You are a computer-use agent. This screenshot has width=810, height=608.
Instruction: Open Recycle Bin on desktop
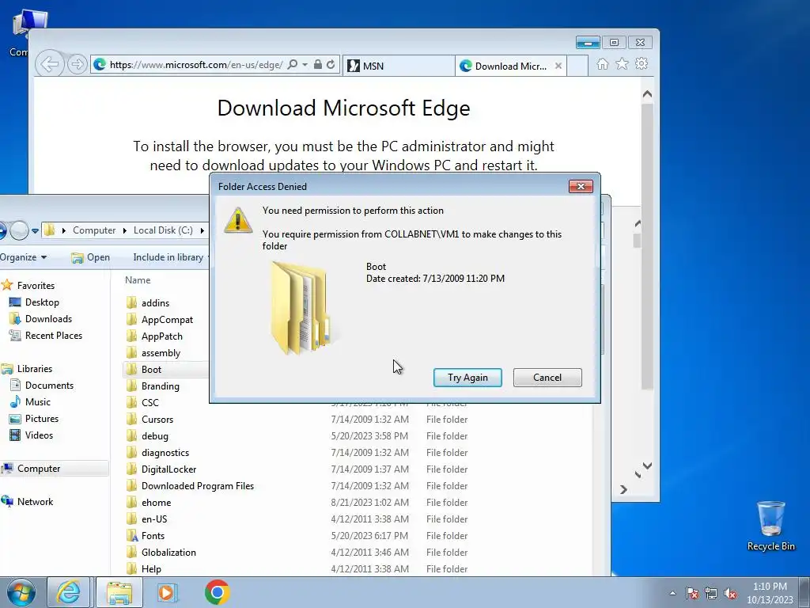coord(770,526)
